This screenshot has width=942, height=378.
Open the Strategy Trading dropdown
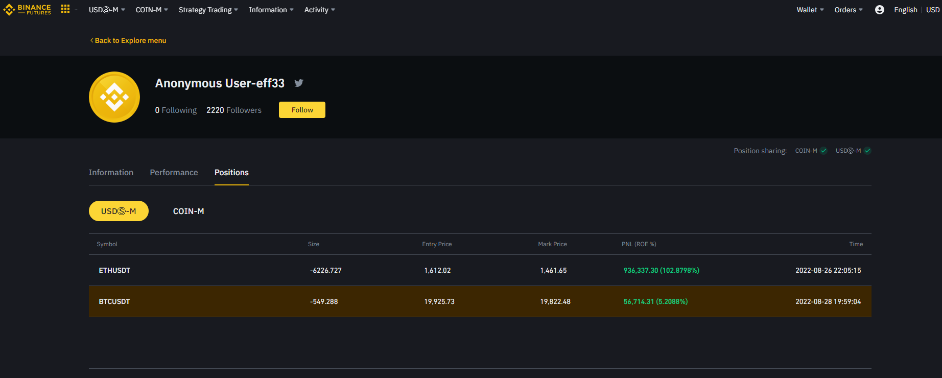click(208, 10)
